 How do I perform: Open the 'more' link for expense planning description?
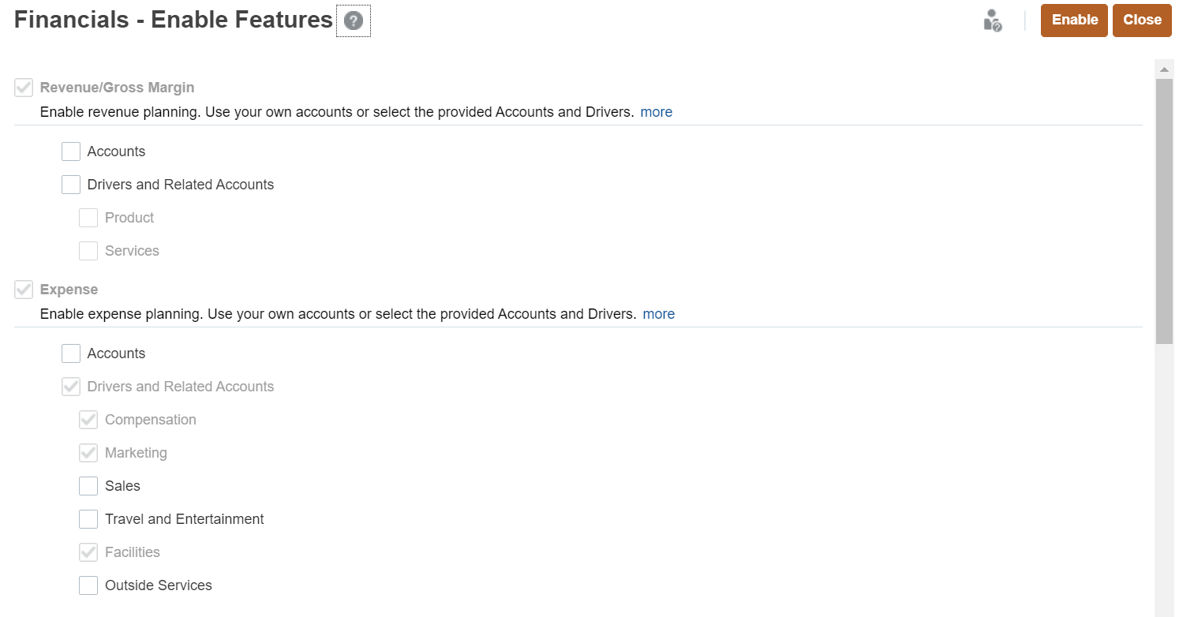pyautogui.click(x=658, y=313)
